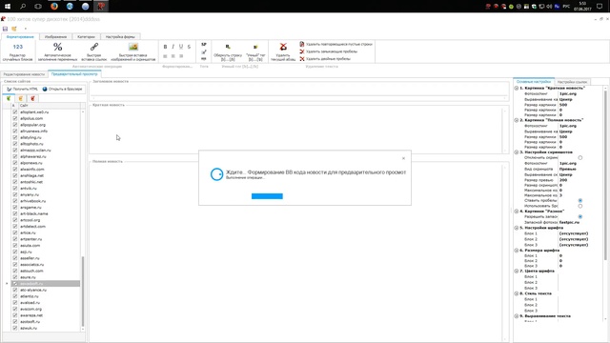The image size is (610, 343).
Task: Collapse section 6 font size
Action: click(517, 251)
